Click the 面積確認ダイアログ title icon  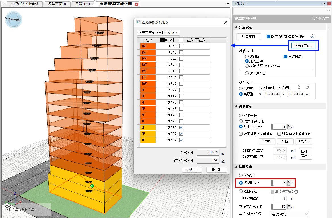138,22
